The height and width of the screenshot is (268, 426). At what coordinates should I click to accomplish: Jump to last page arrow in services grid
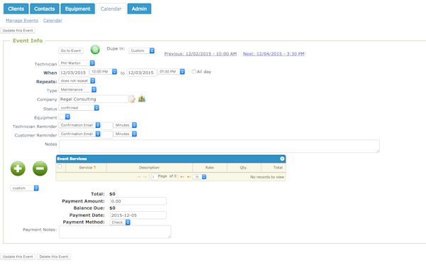pyautogui.click(x=189, y=177)
